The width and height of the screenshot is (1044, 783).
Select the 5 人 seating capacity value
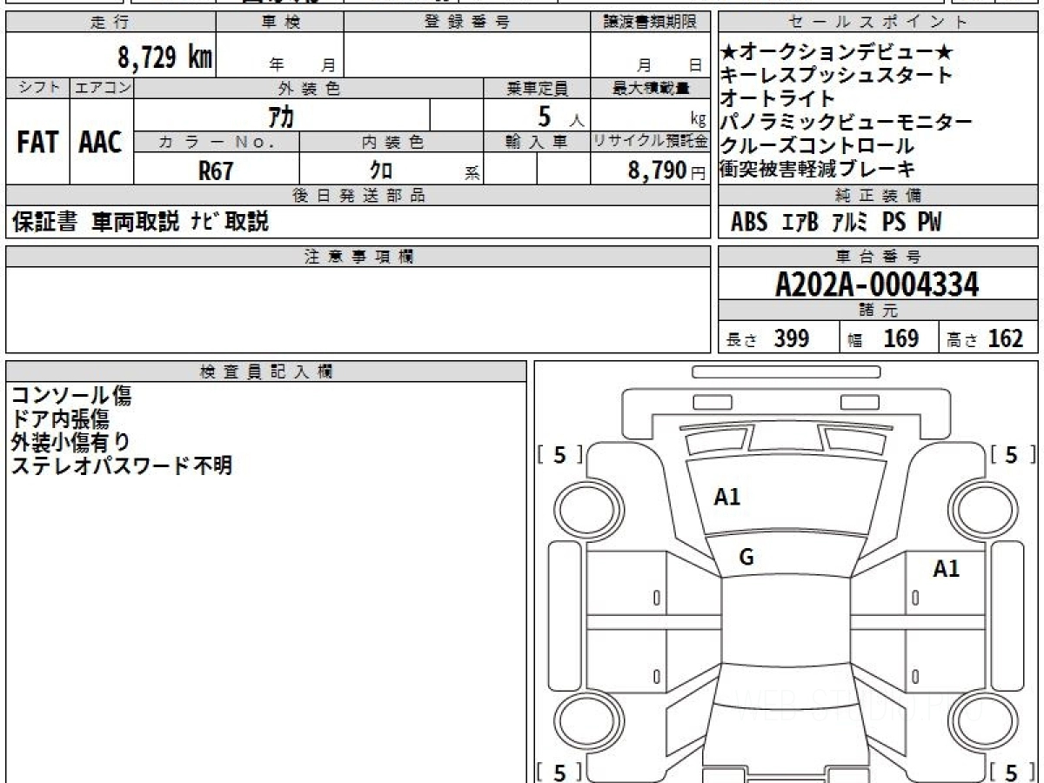coord(562,115)
